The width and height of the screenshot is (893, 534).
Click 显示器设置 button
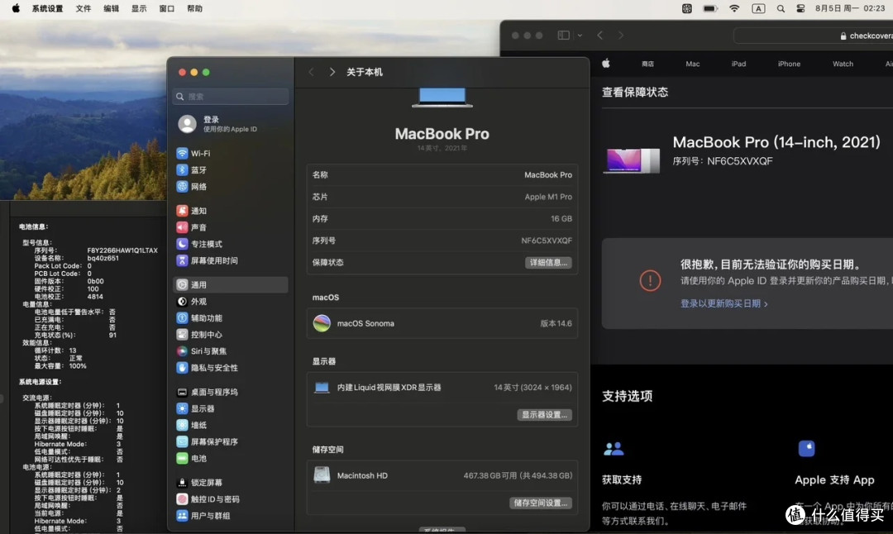click(x=544, y=414)
